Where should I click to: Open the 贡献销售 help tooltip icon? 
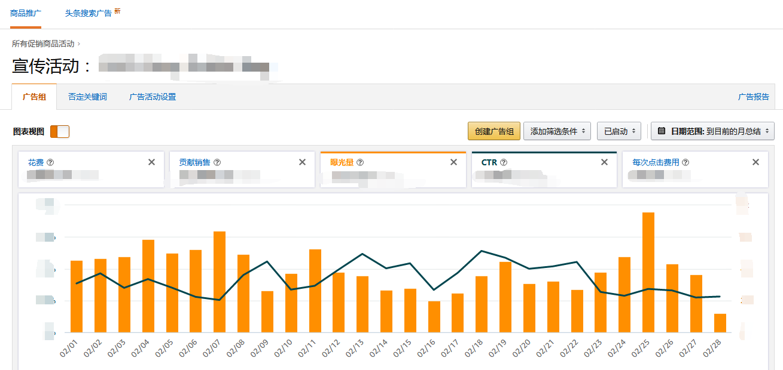(218, 161)
